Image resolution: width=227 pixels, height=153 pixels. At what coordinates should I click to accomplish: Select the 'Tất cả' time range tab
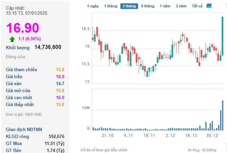pyautogui.click(x=197, y=6)
